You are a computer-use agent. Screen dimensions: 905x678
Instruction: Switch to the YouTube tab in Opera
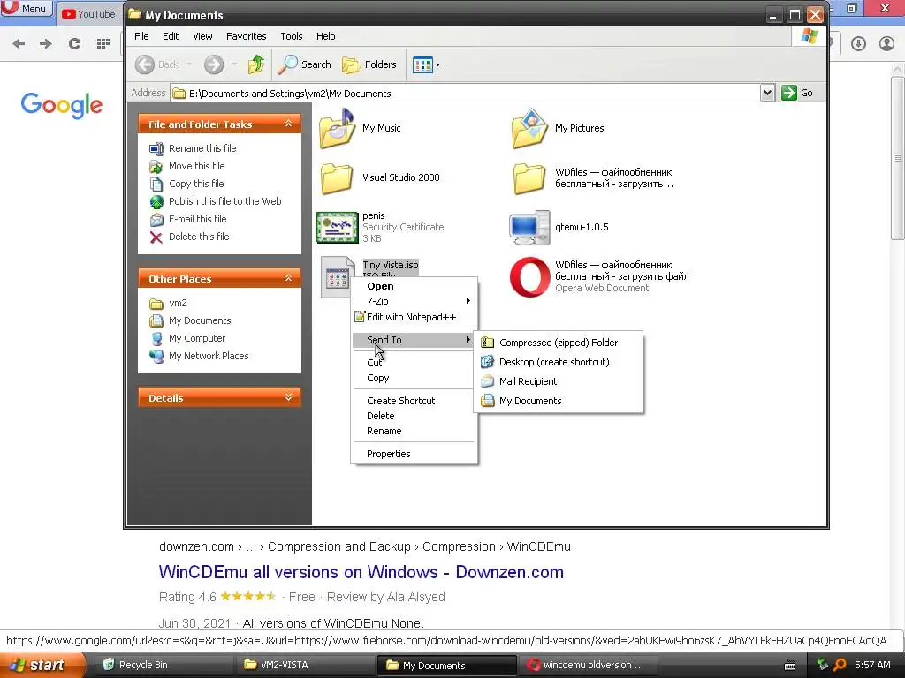[89, 14]
